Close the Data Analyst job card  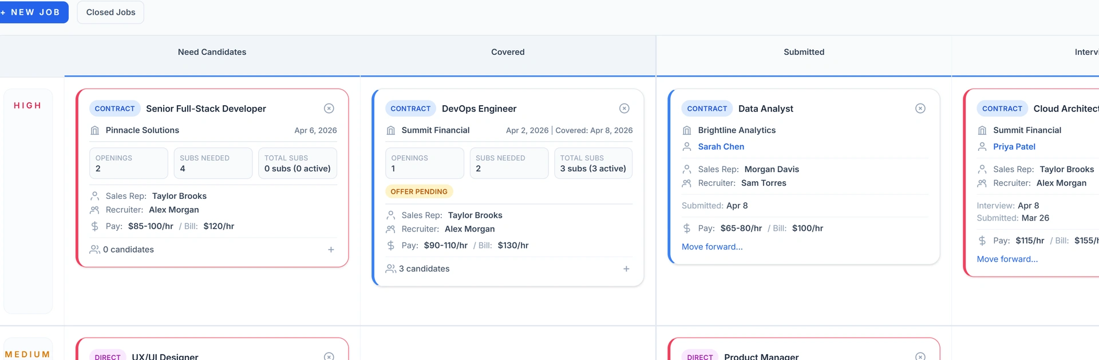(x=920, y=109)
